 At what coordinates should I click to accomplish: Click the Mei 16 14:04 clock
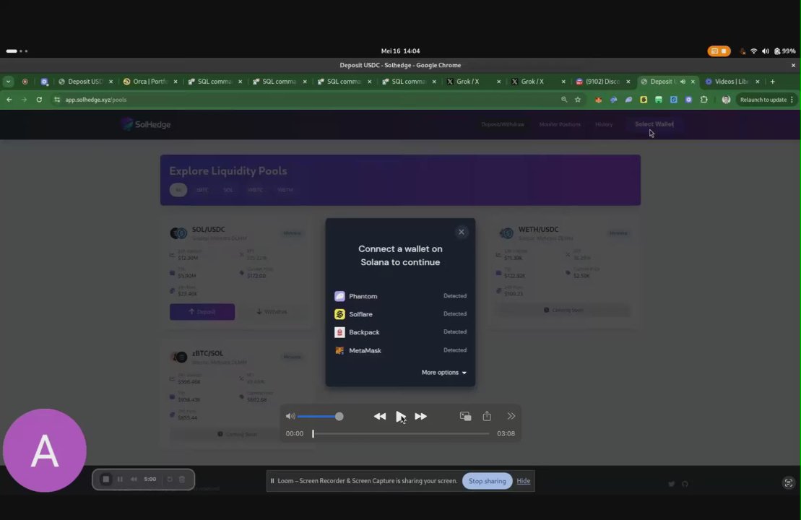(x=400, y=51)
